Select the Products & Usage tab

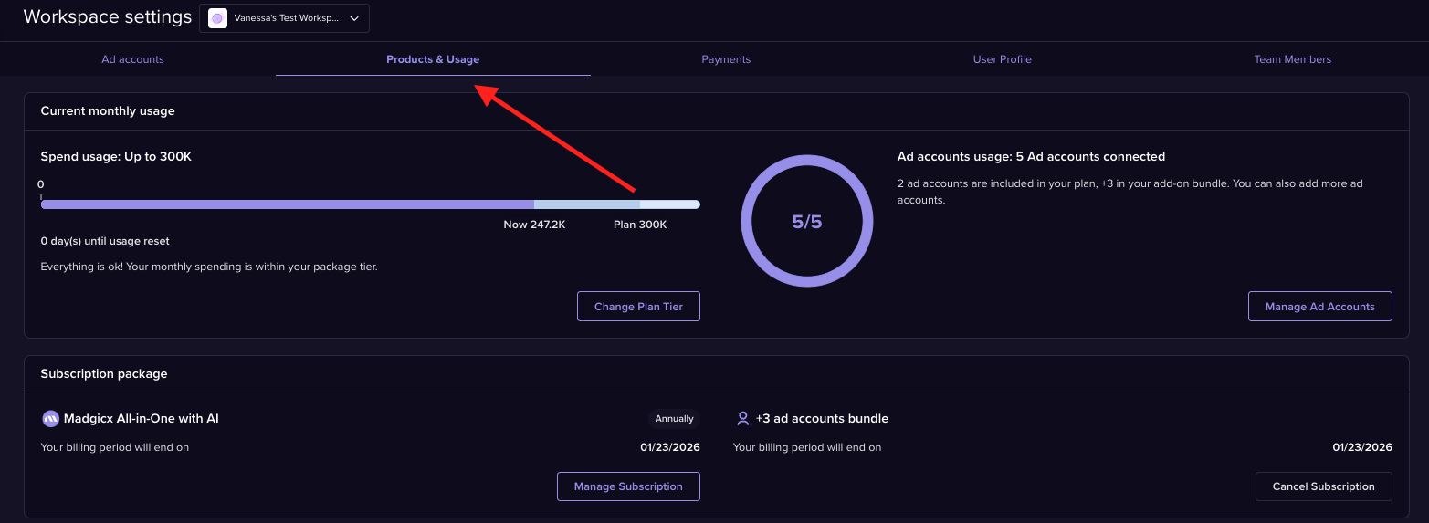[x=433, y=59]
